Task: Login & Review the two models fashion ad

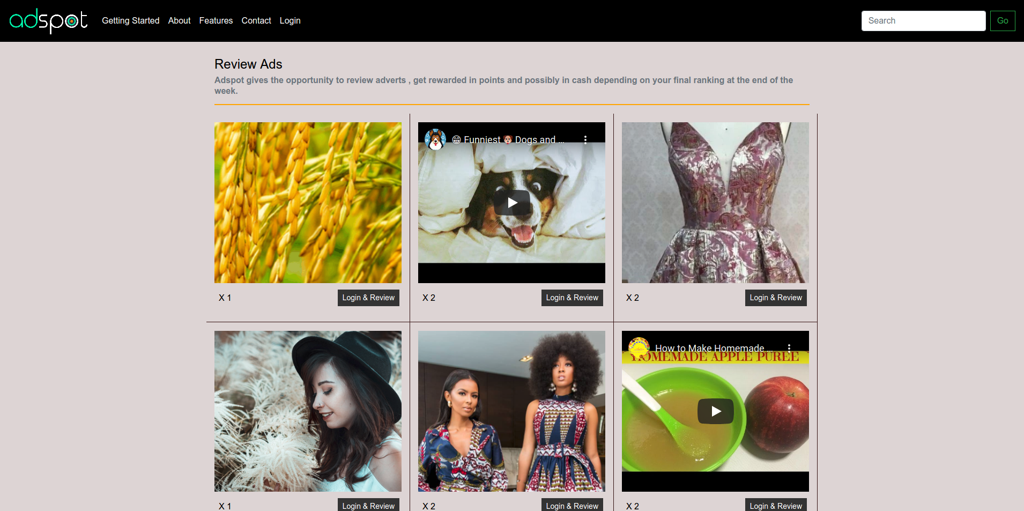Action: (x=572, y=505)
